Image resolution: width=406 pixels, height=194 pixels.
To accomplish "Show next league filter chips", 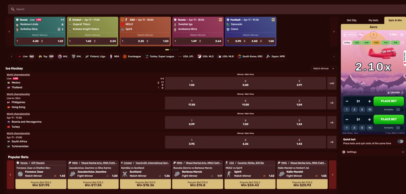I will pyautogui.click(x=334, y=56).
